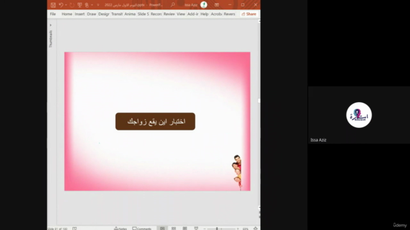This screenshot has width=410, height=230.
Task: Start Slide Show from status bar icon
Action: (196, 228)
